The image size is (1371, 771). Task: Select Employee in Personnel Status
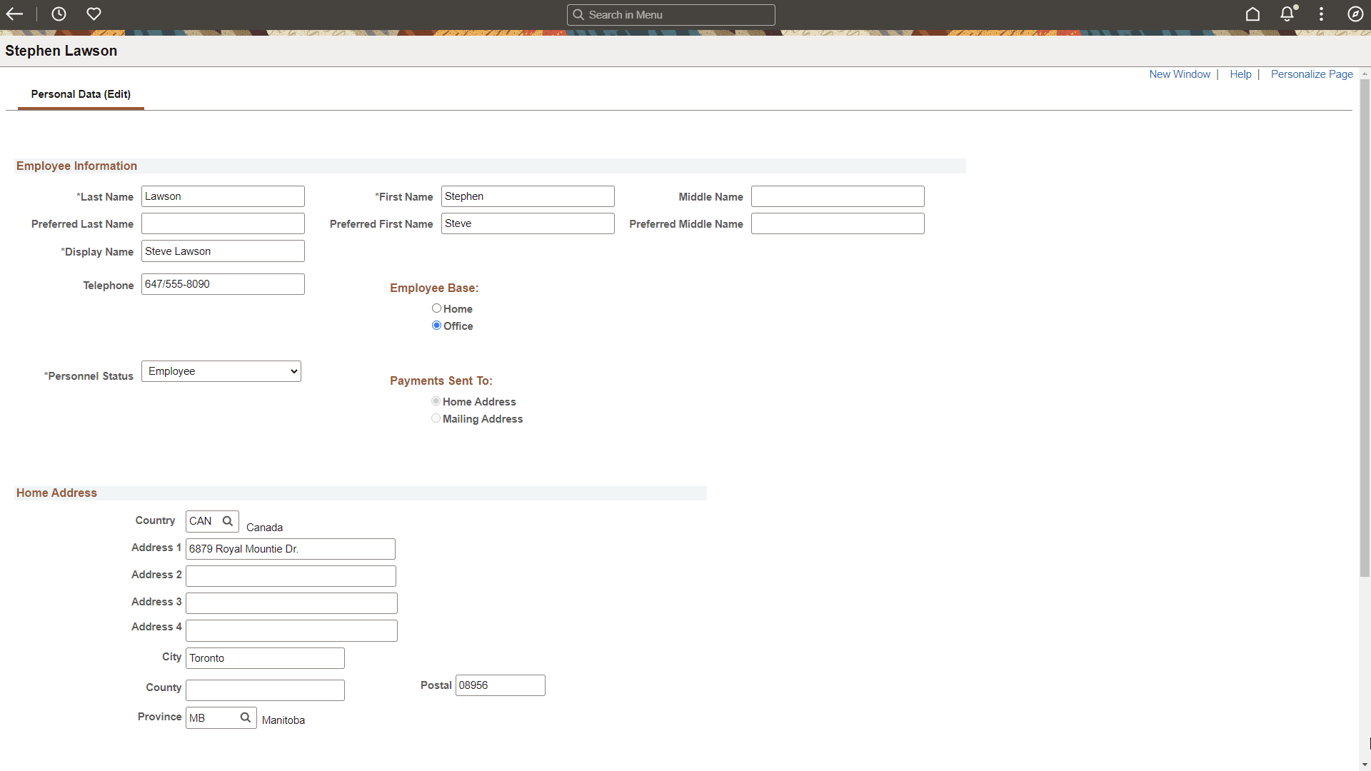tap(221, 371)
